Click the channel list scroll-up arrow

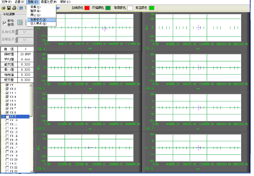(31, 85)
